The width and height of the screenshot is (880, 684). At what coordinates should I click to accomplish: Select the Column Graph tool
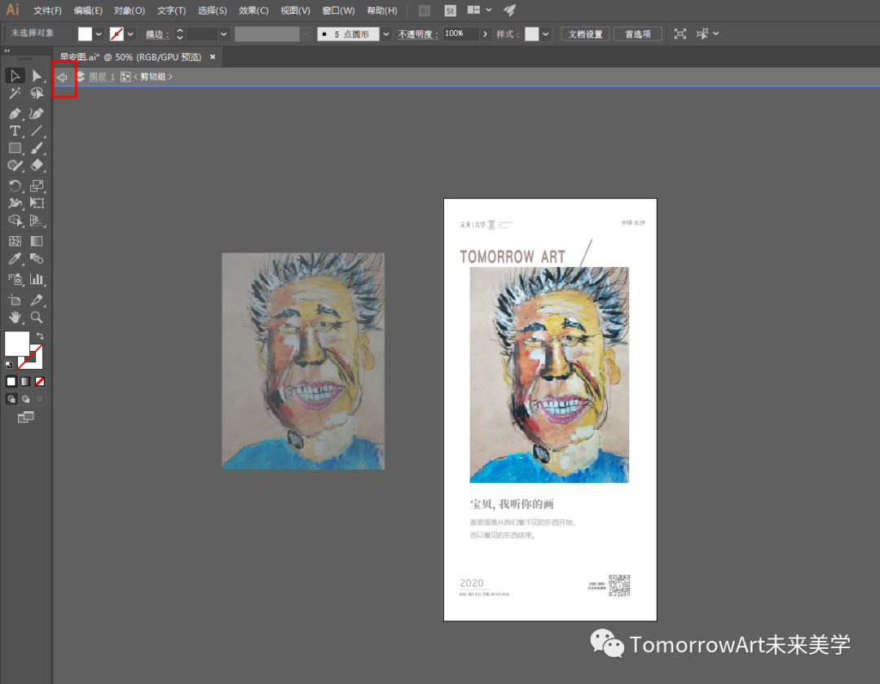tap(37, 279)
